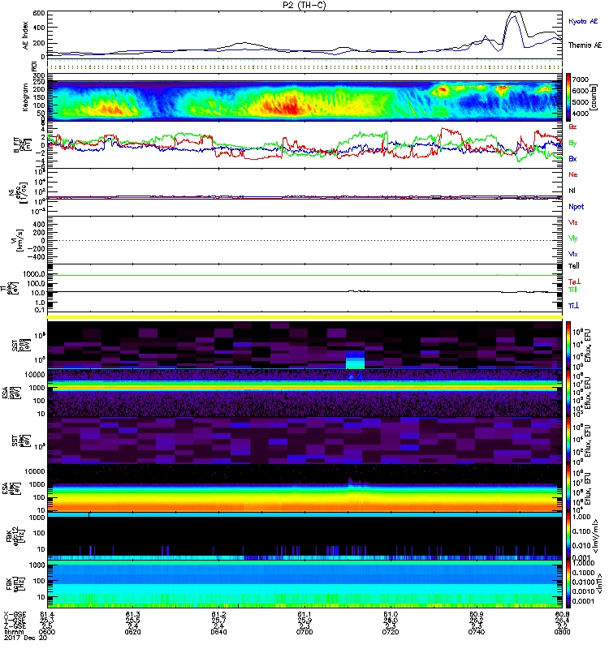This screenshot has height=649, width=609.
Task: Click the green Viy velocity legend label
Action: point(573,239)
